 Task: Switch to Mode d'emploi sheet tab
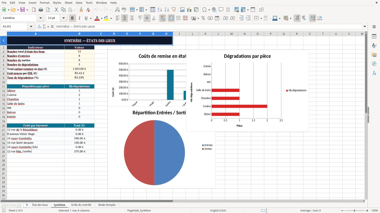[107, 205]
